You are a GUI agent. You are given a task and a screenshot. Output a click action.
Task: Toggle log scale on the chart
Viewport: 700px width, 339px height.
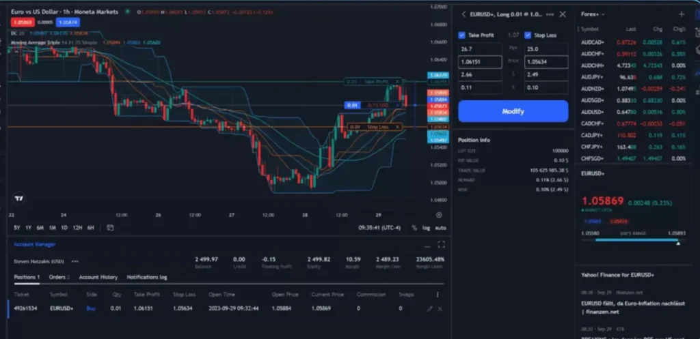pyautogui.click(x=426, y=228)
